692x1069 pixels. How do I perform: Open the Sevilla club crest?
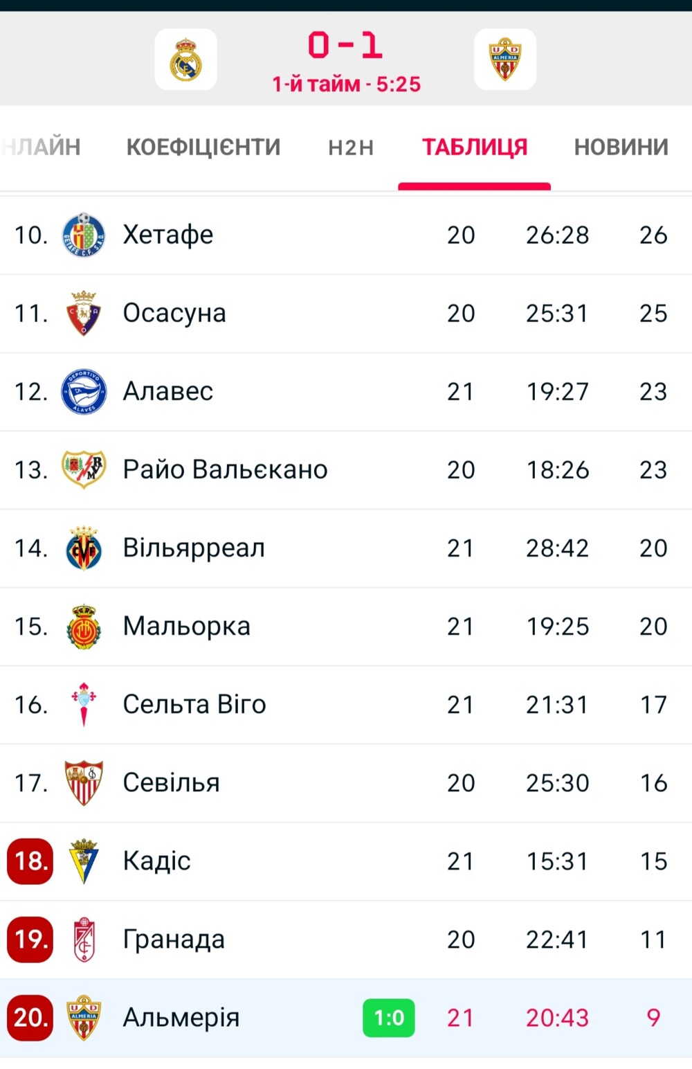tap(84, 782)
